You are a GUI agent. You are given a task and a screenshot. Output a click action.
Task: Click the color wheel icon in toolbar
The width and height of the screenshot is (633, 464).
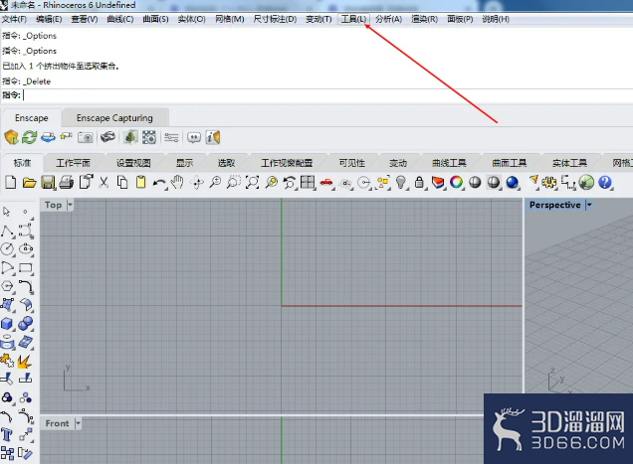coord(456,183)
